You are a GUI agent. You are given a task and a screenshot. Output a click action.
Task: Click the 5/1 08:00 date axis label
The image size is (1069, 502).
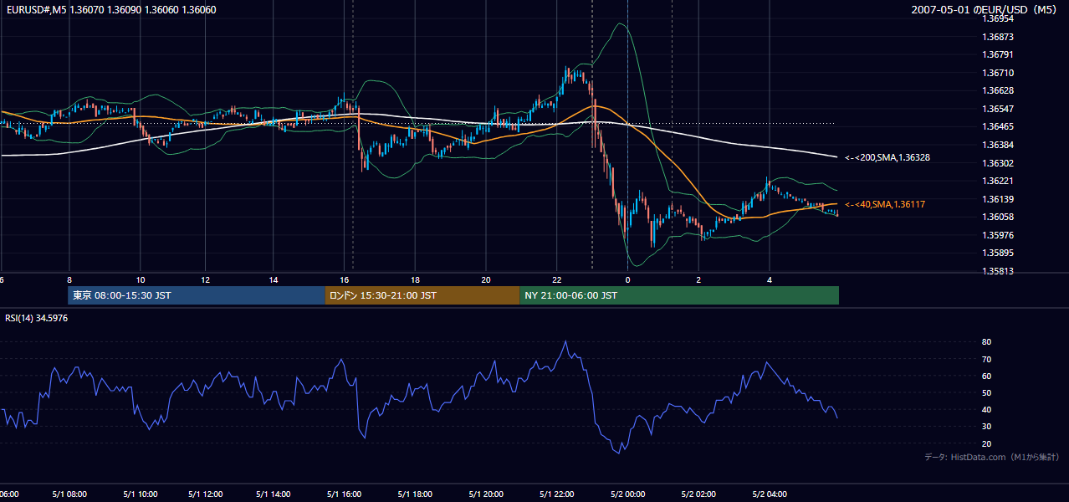(69, 494)
